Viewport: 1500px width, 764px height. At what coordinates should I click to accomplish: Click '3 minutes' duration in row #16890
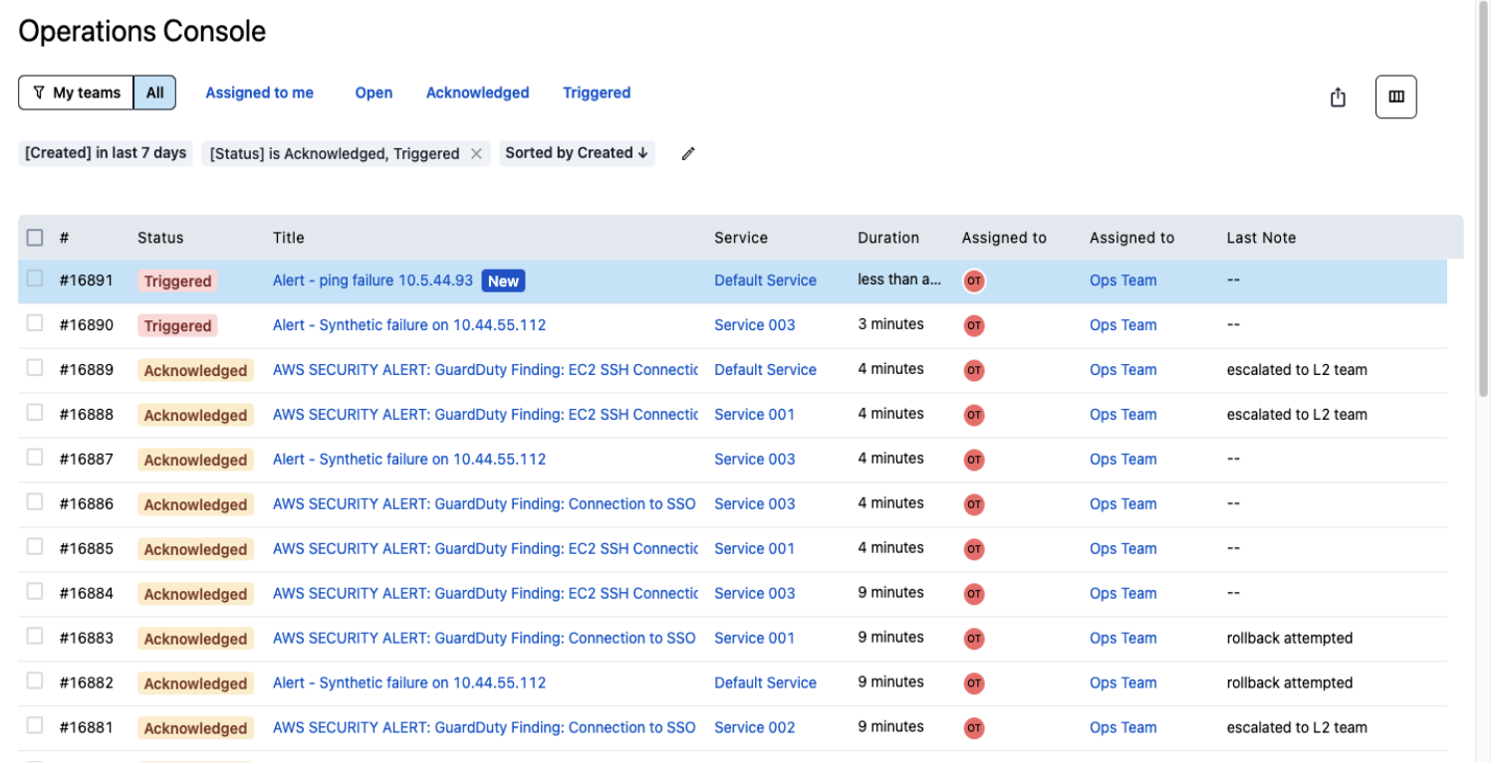click(x=890, y=324)
